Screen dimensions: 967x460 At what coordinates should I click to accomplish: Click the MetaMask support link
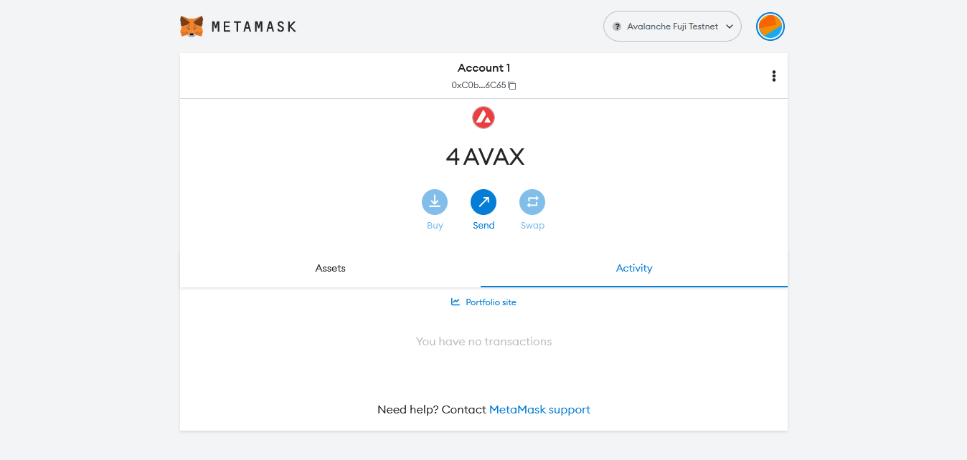[539, 410]
